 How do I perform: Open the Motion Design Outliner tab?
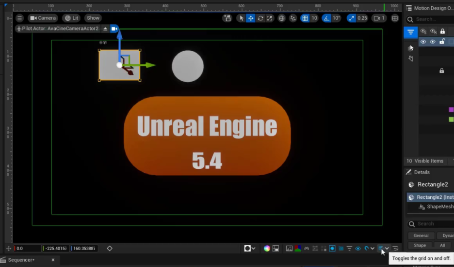click(x=430, y=8)
